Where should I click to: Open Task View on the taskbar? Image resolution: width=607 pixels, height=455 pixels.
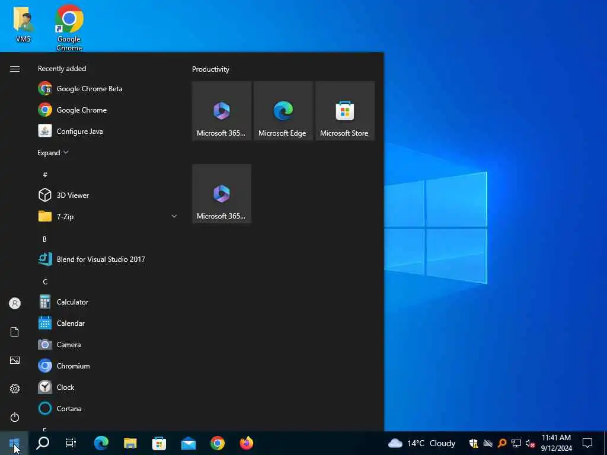71,443
